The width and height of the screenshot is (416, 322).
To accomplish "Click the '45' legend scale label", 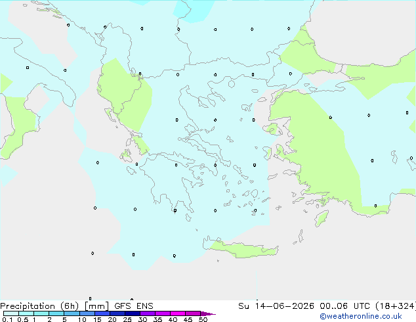I will pyautogui.click(x=188, y=319).
